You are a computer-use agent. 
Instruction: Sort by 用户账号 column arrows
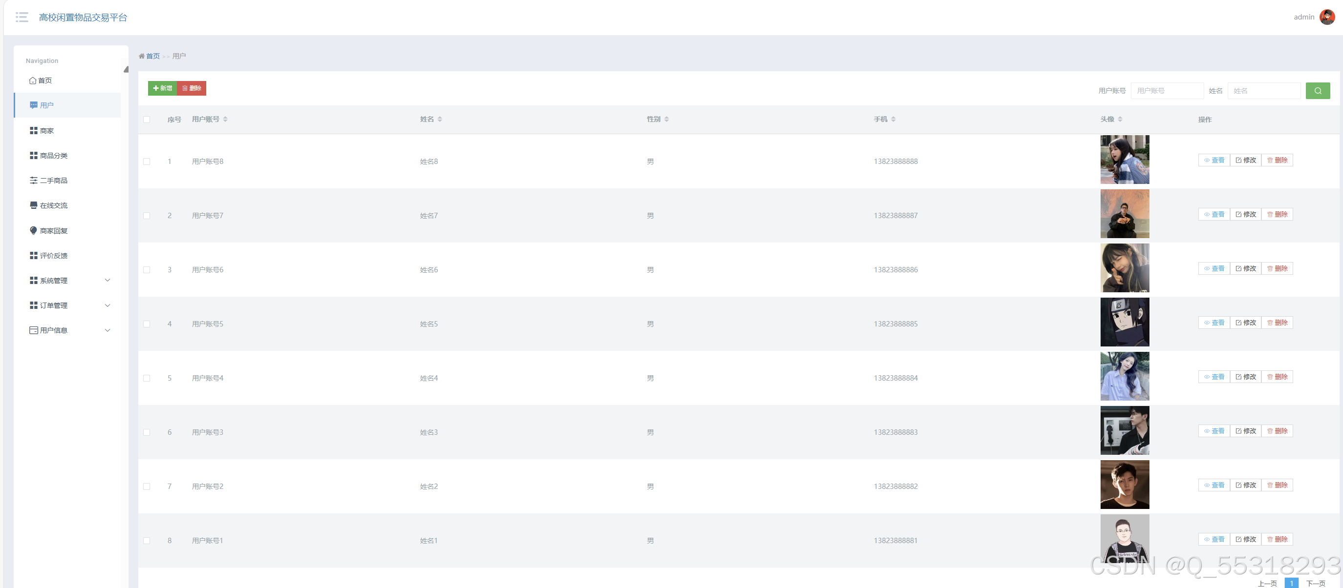225,119
